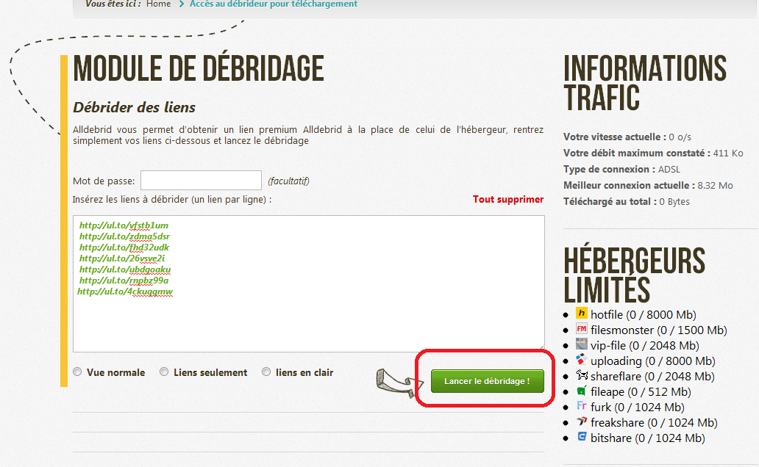This screenshot has height=467, width=759.
Task: Click the Tout supprimer link
Action: click(508, 199)
